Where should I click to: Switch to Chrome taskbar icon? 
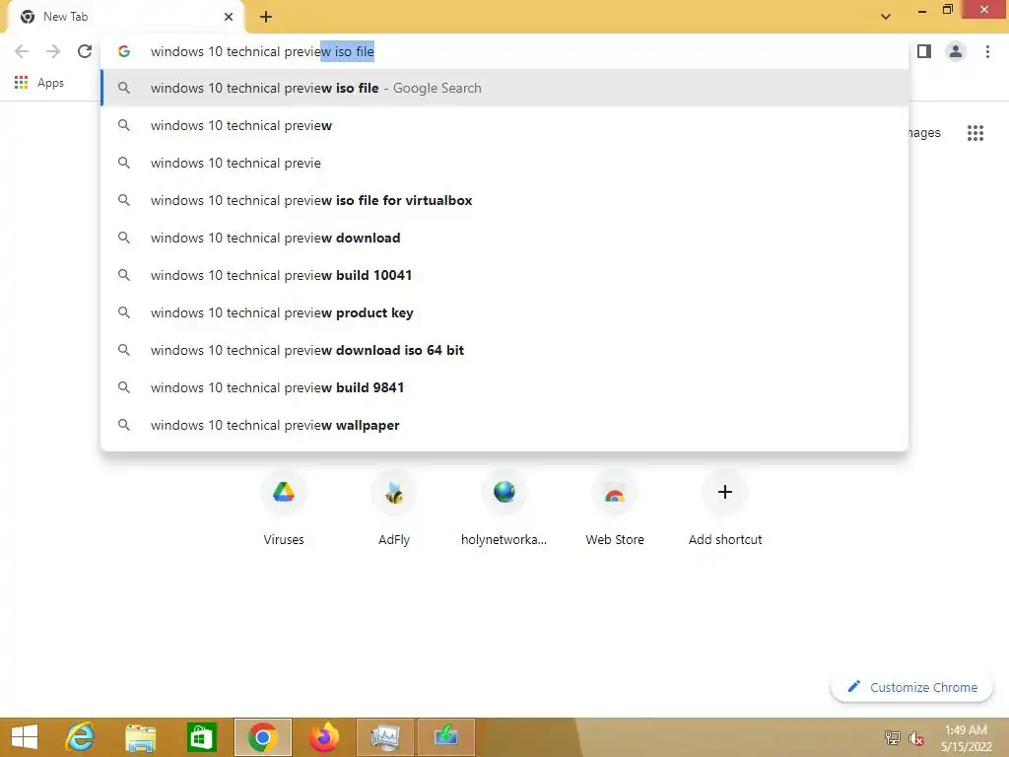[x=262, y=737]
